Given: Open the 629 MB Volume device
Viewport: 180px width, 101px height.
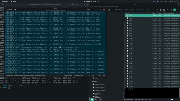Looking at the screenshot, I should 99,90.
